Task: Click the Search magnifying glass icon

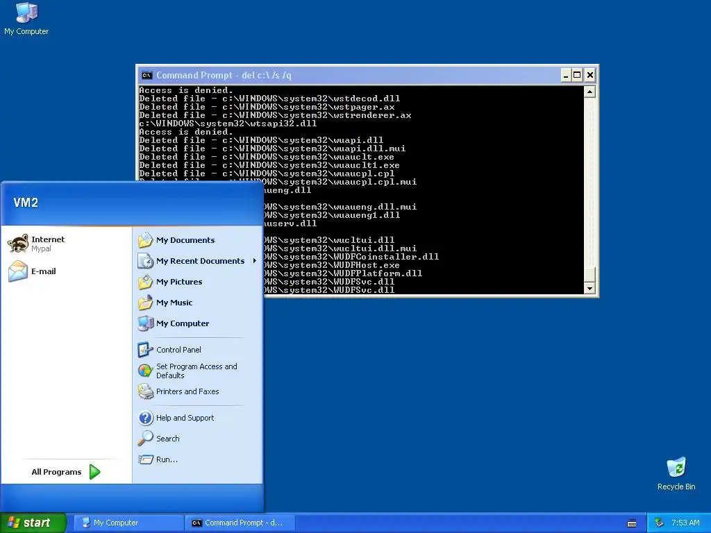Action: point(146,439)
